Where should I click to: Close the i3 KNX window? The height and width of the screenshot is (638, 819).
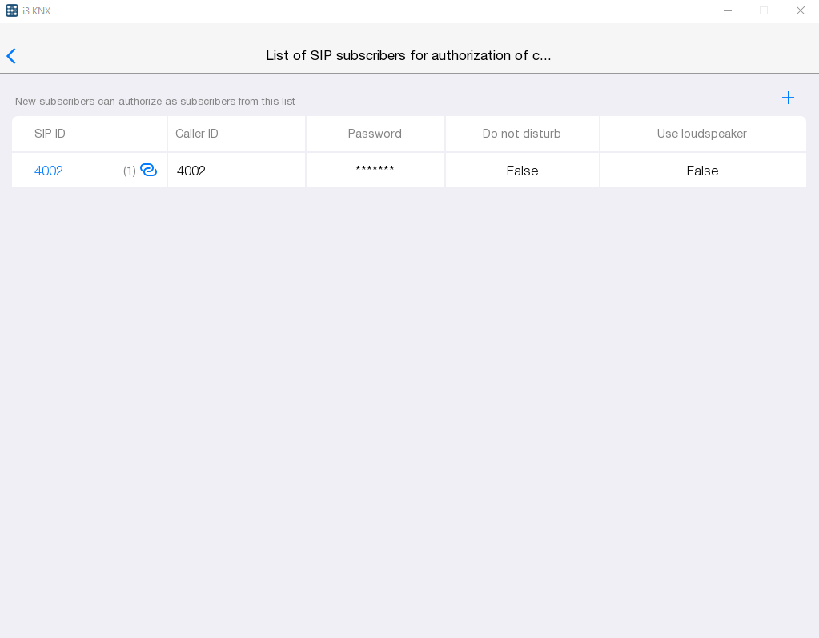tap(800, 10)
